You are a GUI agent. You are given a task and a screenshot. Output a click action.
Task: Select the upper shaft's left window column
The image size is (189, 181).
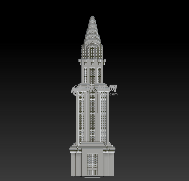pos(85,75)
